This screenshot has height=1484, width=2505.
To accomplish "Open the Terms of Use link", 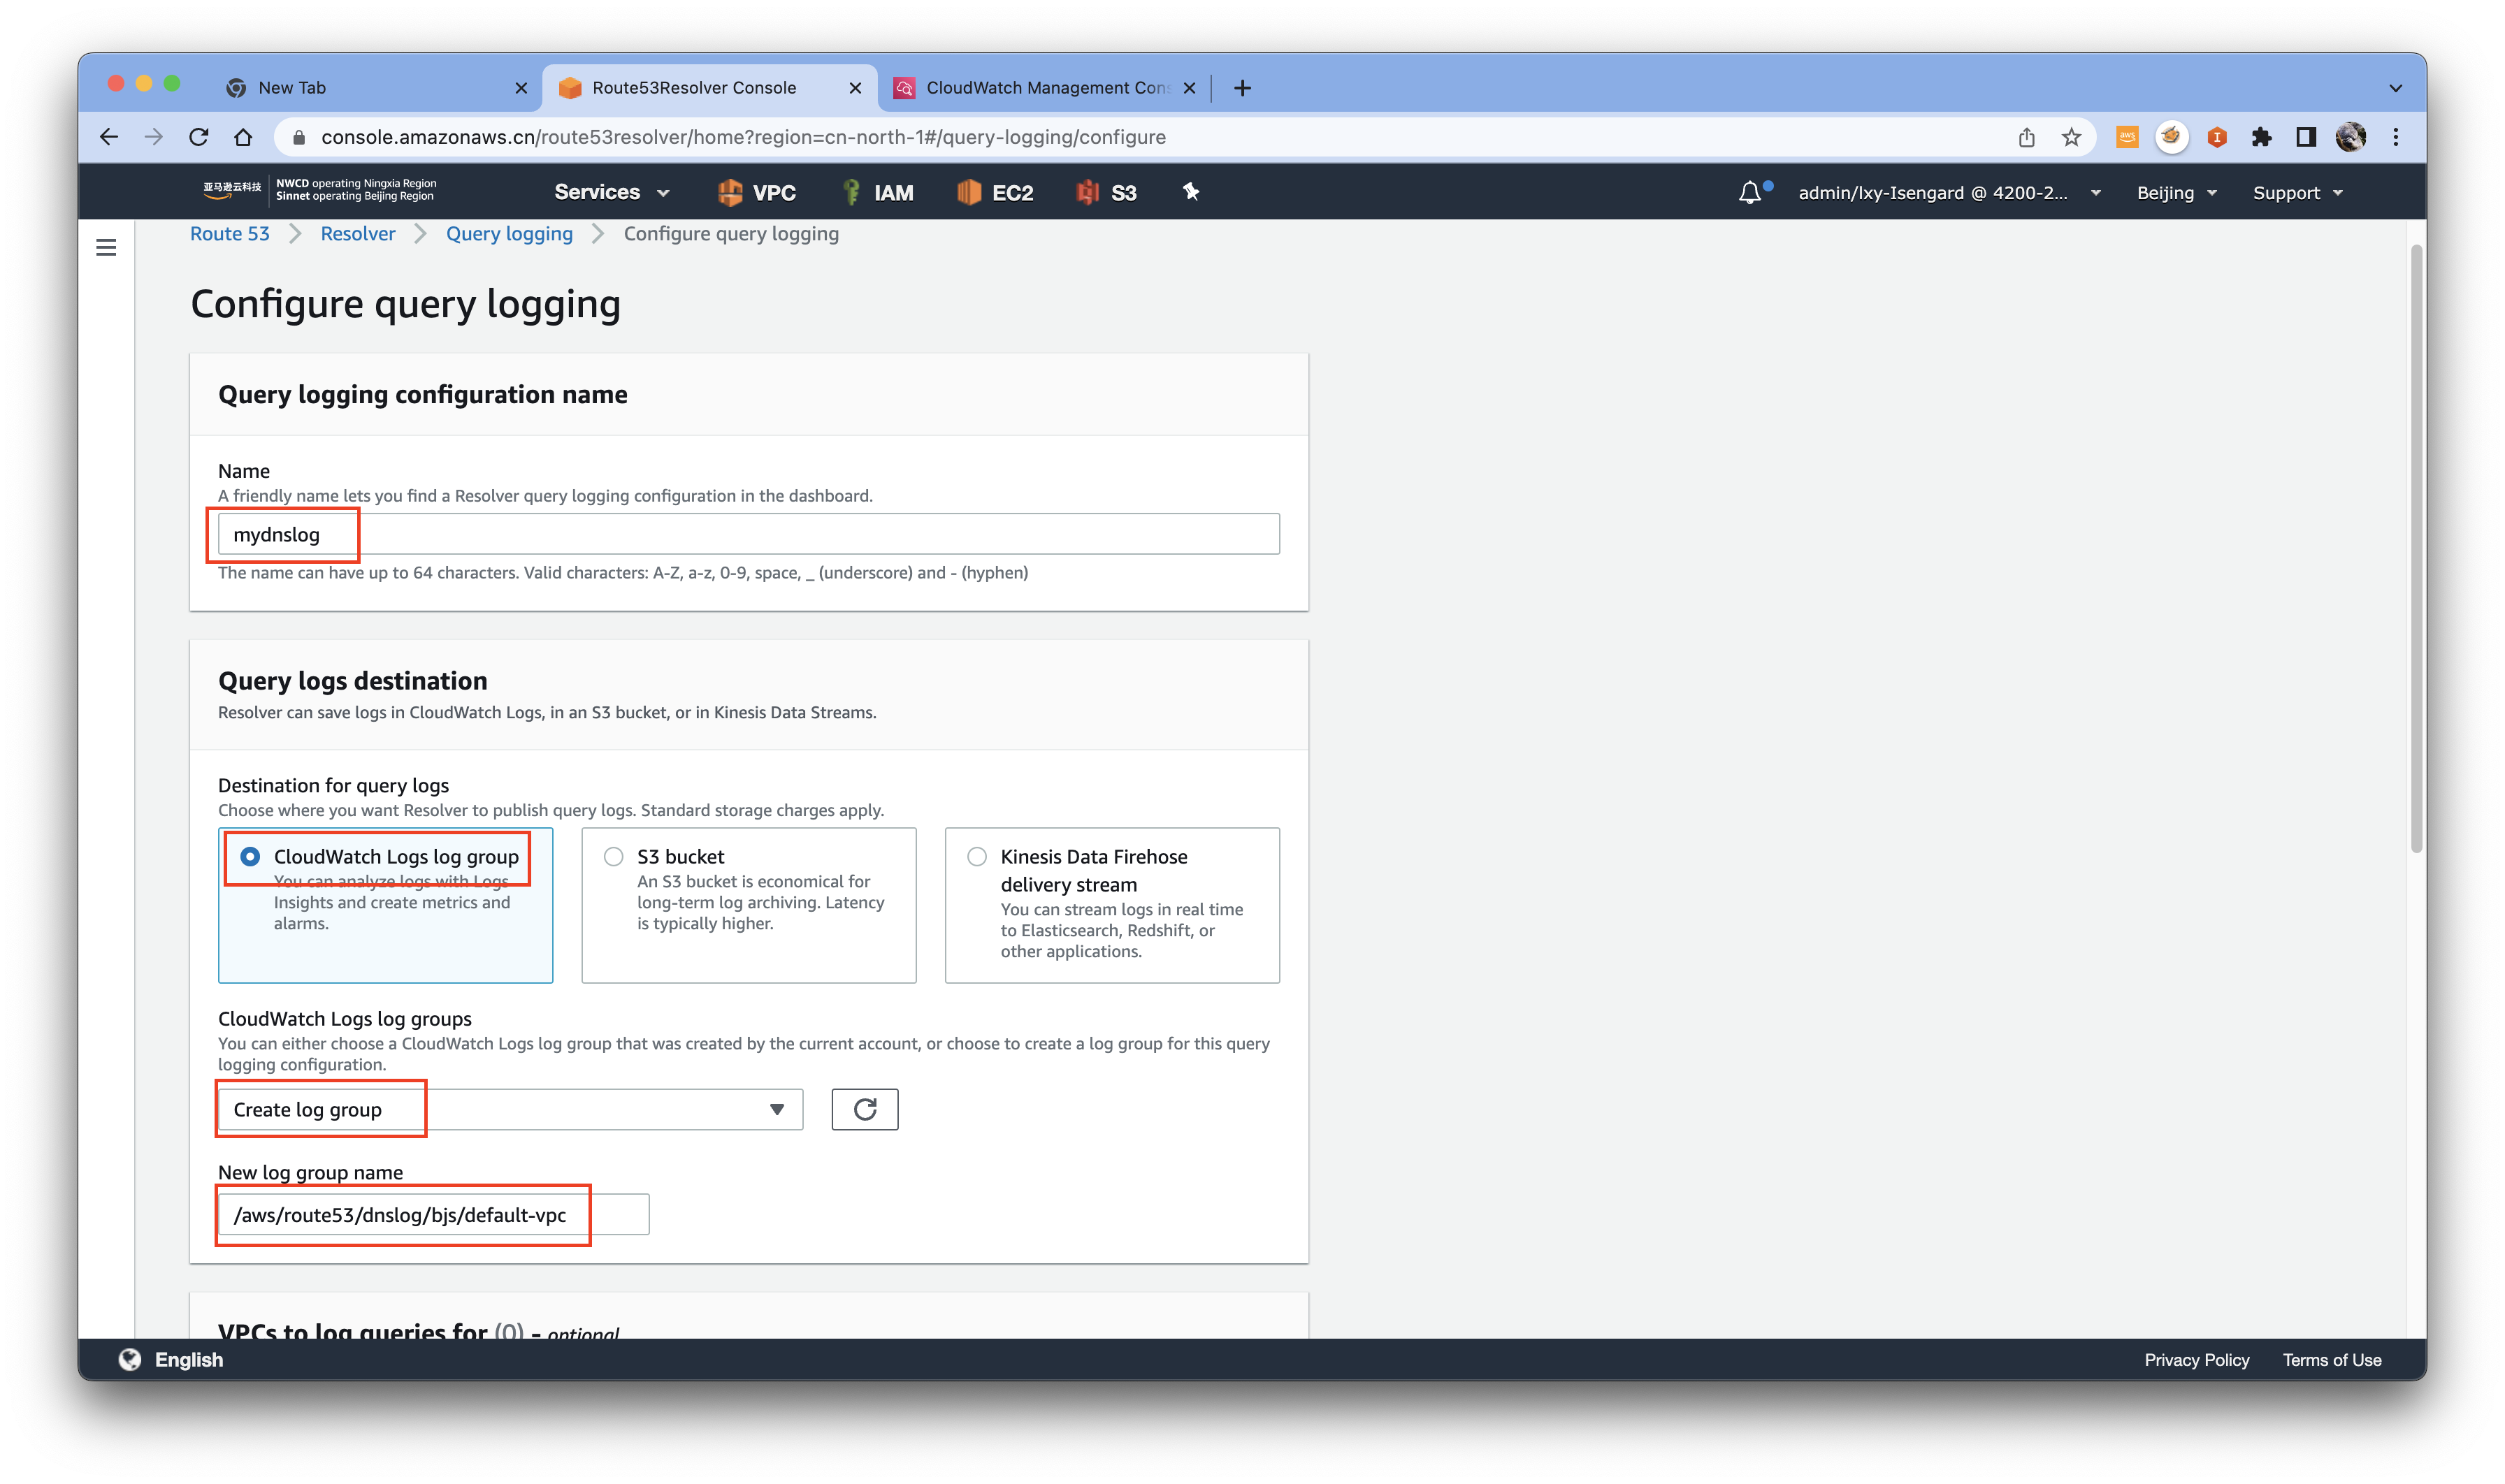I will pyautogui.click(x=2331, y=1360).
